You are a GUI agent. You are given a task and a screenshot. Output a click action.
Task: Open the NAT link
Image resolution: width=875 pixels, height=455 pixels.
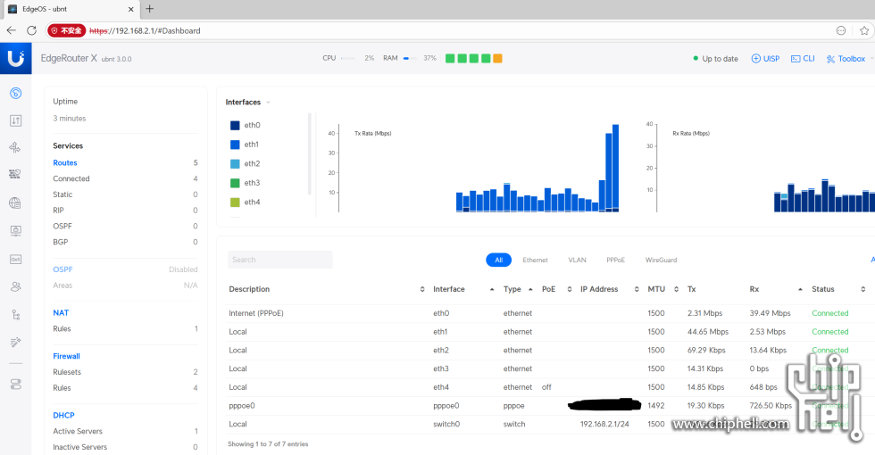(61, 313)
